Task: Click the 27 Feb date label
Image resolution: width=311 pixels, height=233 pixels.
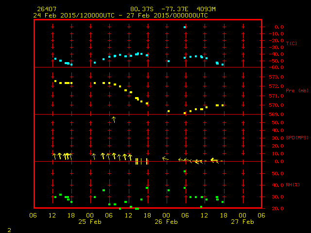Action: click(242, 222)
